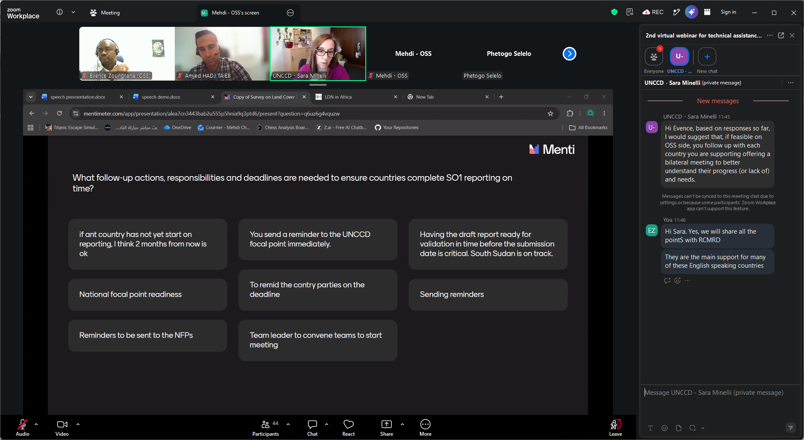Leave the meeting

pyautogui.click(x=616, y=428)
